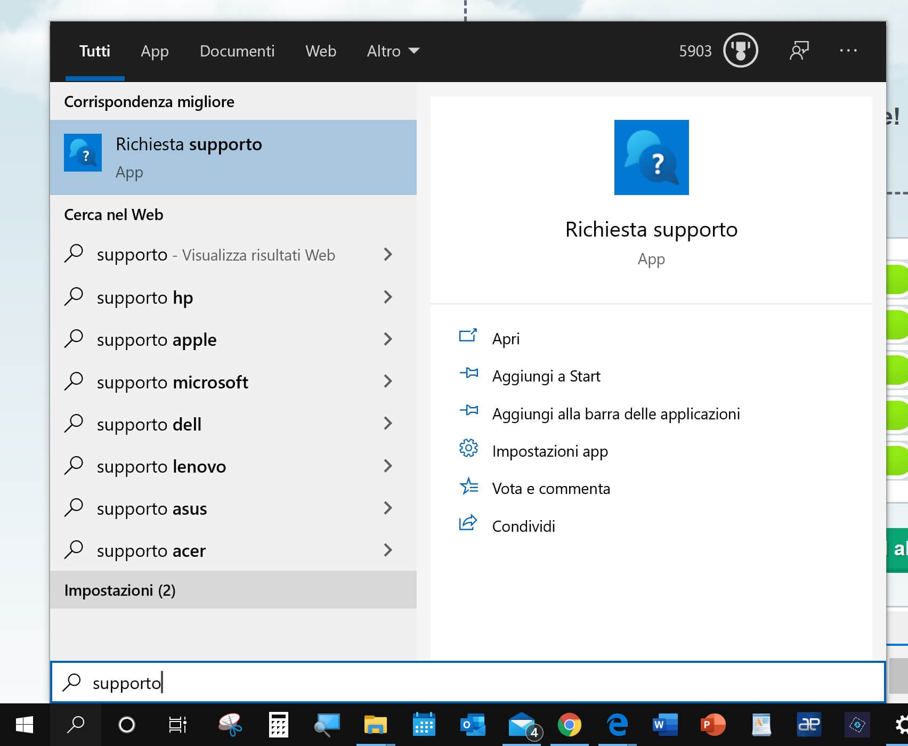908x746 pixels.
Task: Click the Cortana circle icon
Action: tap(126, 725)
